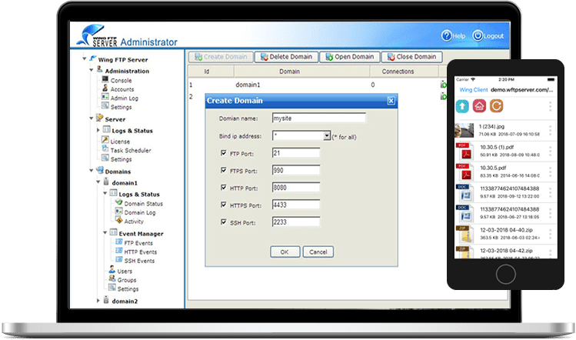Click the Logout power icon
Screen dimensions: 576x340
[478, 35]
